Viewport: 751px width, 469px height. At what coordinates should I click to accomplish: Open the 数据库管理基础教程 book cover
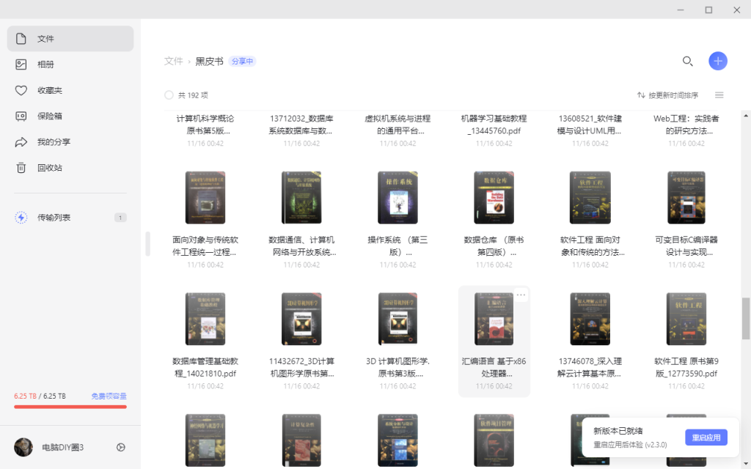[x=205, y=320]
